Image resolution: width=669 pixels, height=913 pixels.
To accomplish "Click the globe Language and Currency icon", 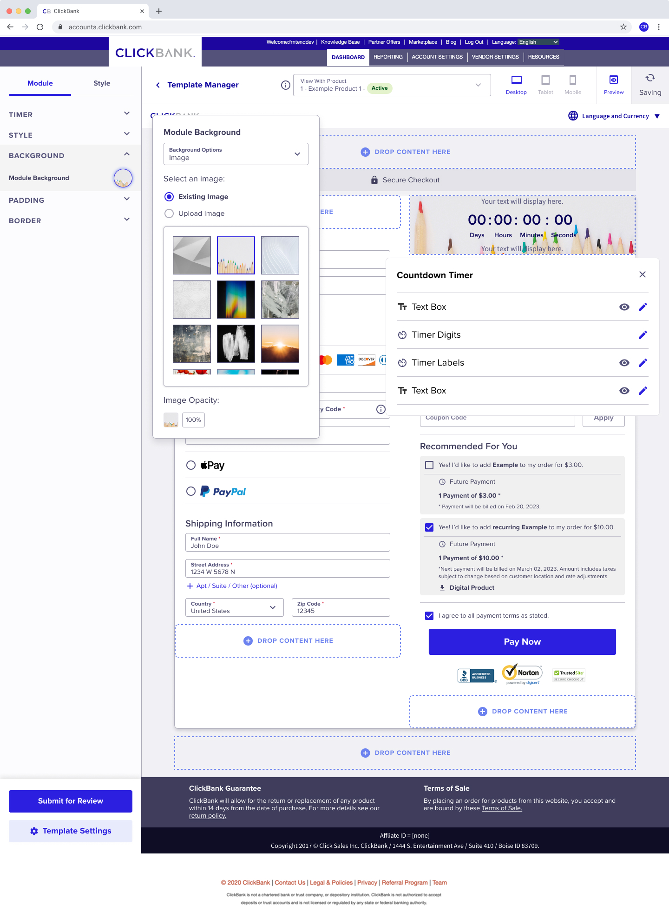I will (x=573, y=116).
